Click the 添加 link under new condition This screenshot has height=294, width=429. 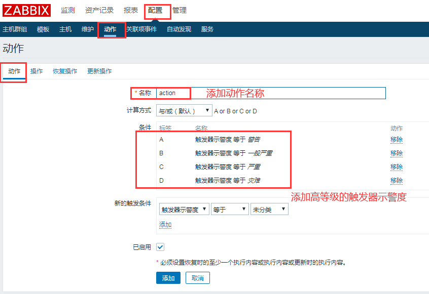tap(165, 225)
